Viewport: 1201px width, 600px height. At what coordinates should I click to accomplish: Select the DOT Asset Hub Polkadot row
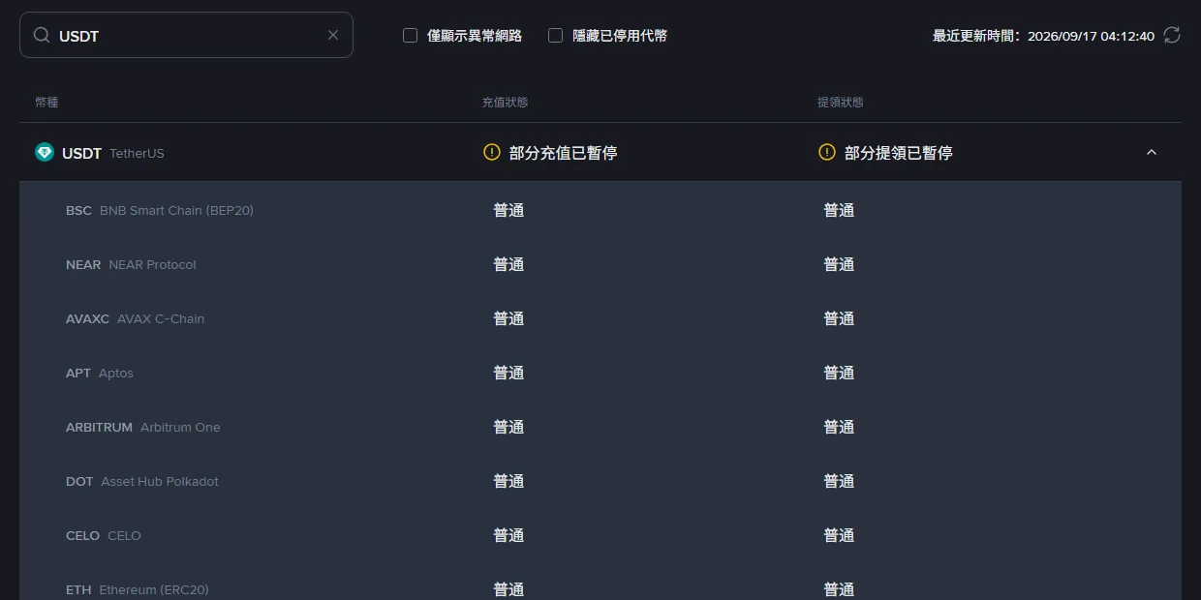(x=600, y=481)
